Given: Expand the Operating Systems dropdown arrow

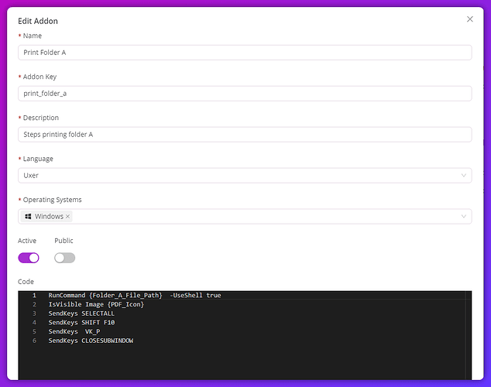Looking at the screenshot, I should point(464,217).
